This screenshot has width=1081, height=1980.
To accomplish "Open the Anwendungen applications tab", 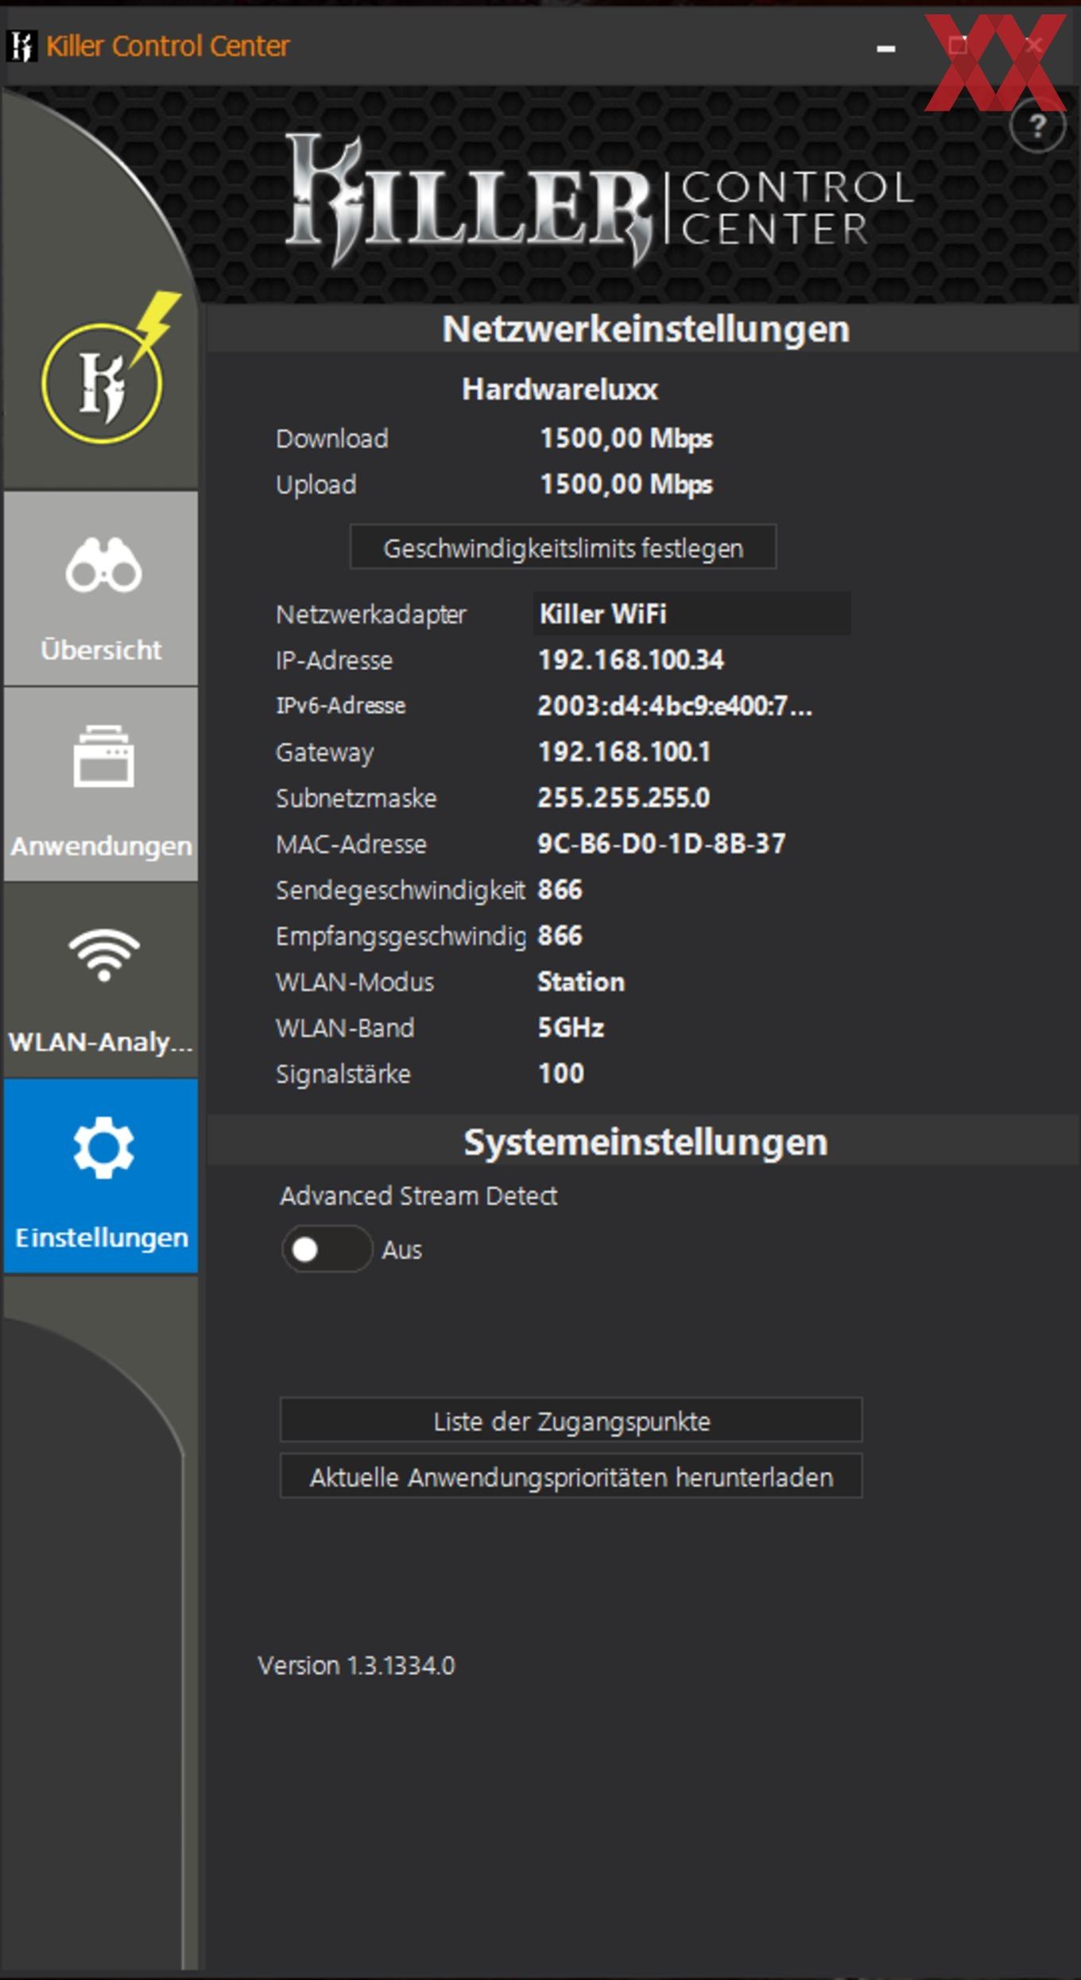I will (101, 784).
